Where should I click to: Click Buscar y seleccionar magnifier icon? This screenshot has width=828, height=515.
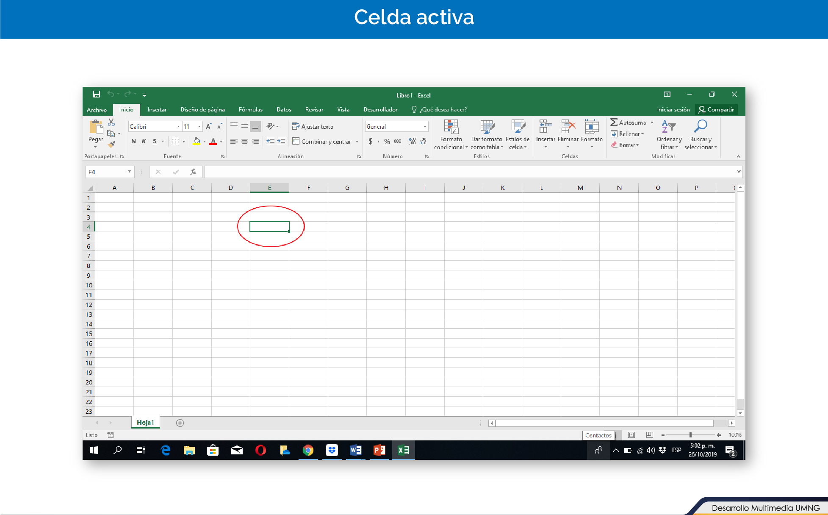click(701, 126)
